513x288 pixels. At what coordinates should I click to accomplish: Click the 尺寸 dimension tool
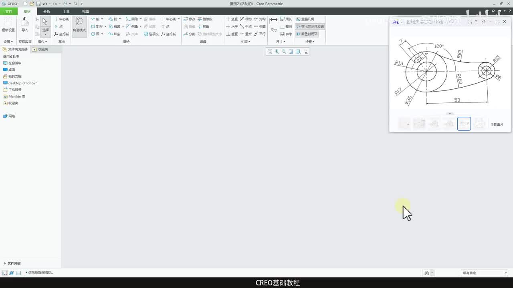click(274, 24)
